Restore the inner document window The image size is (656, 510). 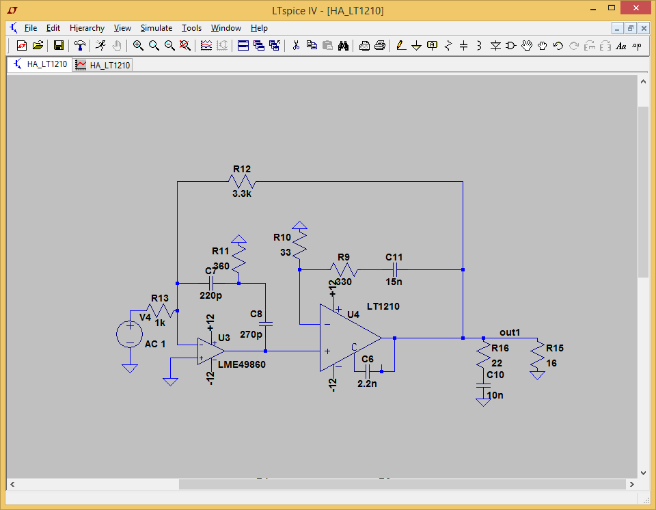point(631,29)
